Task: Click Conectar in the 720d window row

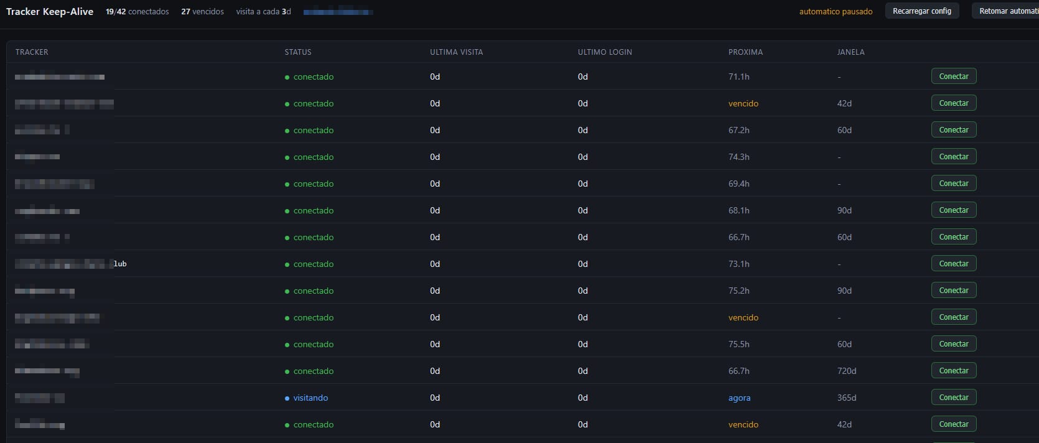Action: (954, 371)
